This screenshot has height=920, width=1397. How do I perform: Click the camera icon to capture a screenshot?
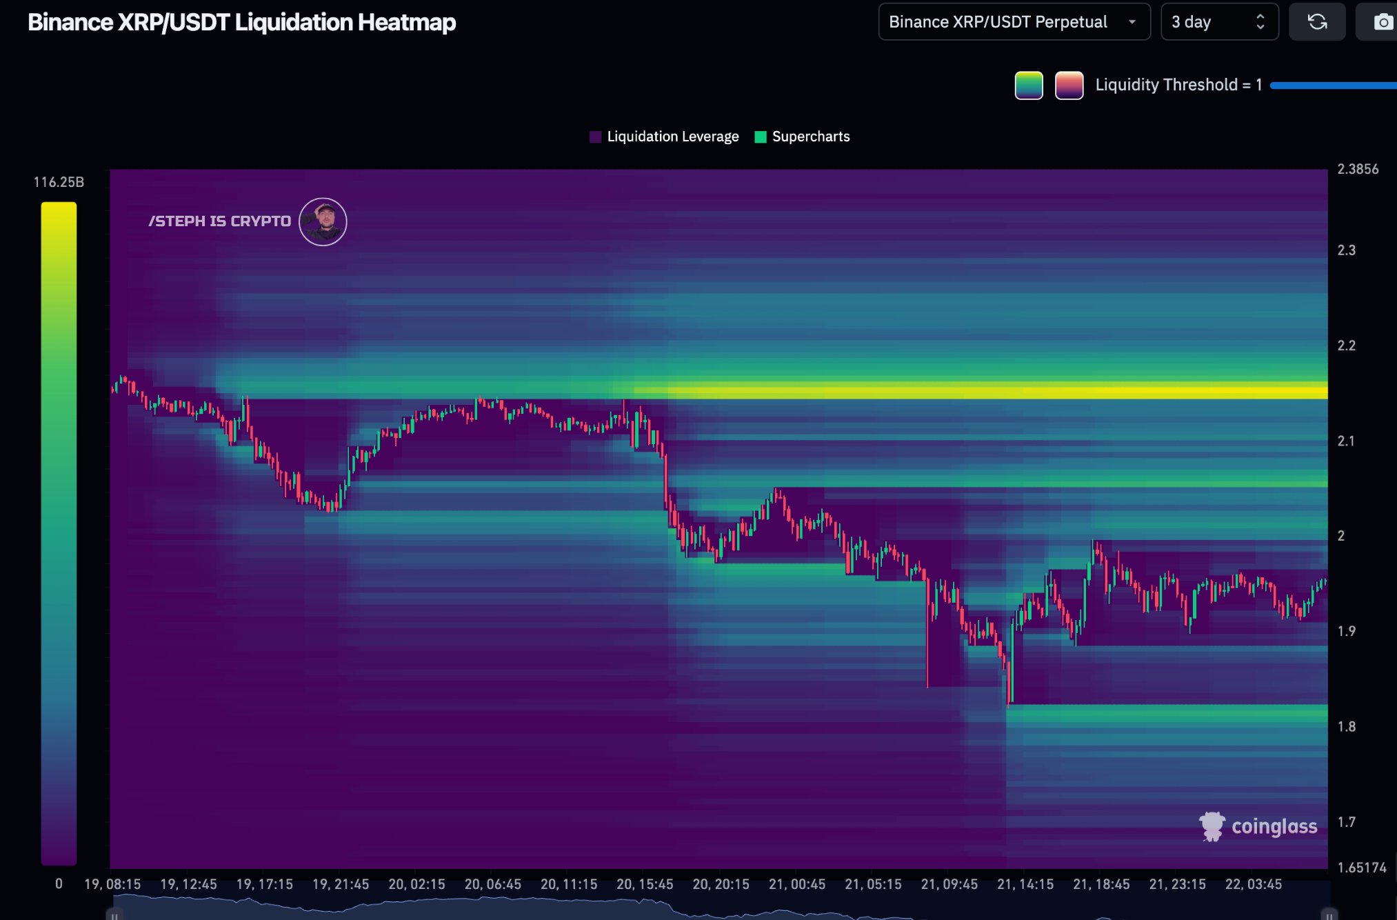[1381, 21]
